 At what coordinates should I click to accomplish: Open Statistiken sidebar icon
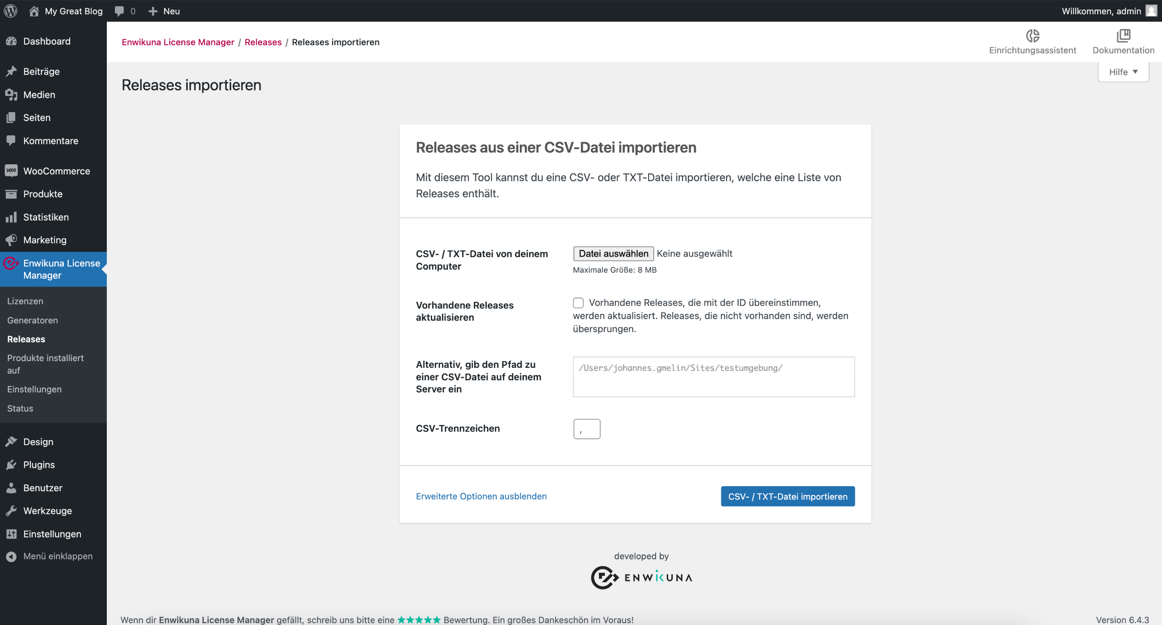12,217
